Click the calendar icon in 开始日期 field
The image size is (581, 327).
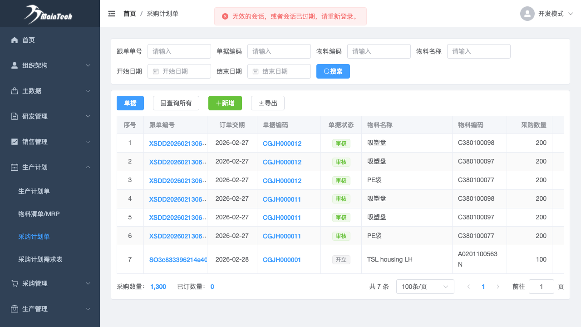tap(156, 71)
